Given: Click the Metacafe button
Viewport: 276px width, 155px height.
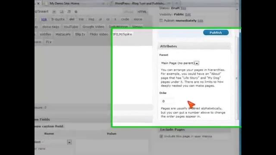Looking at the screenshot, I should tap(63, 34).
